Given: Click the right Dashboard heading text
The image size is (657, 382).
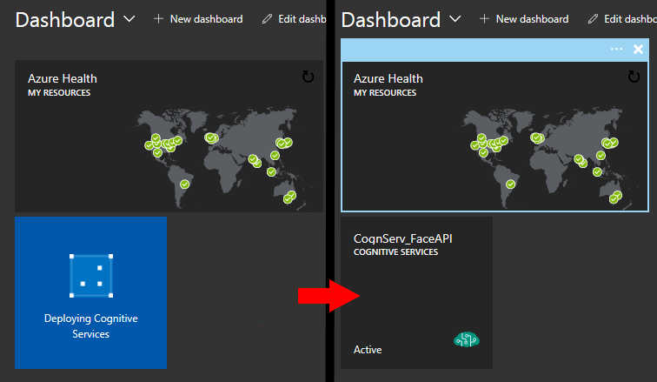Looking at the screenshot, I should point(391,20).
